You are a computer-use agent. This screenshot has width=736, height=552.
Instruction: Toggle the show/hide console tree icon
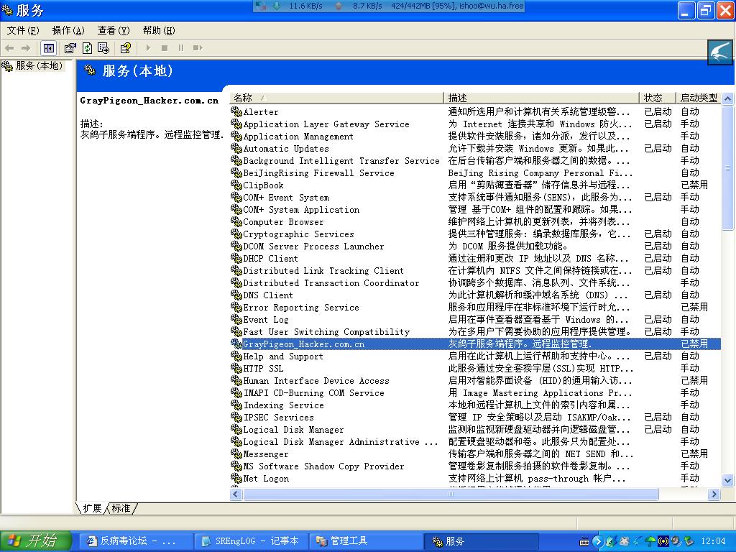[48, 48]
